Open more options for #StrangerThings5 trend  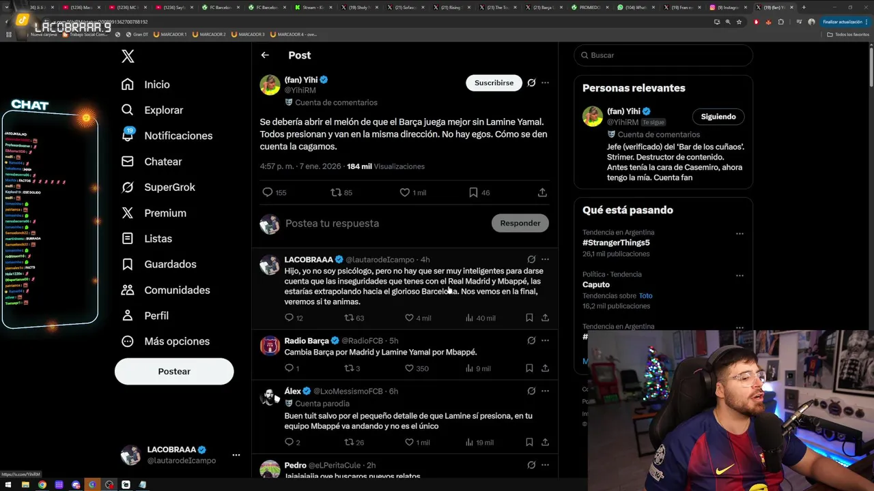[x=739, y=233]
